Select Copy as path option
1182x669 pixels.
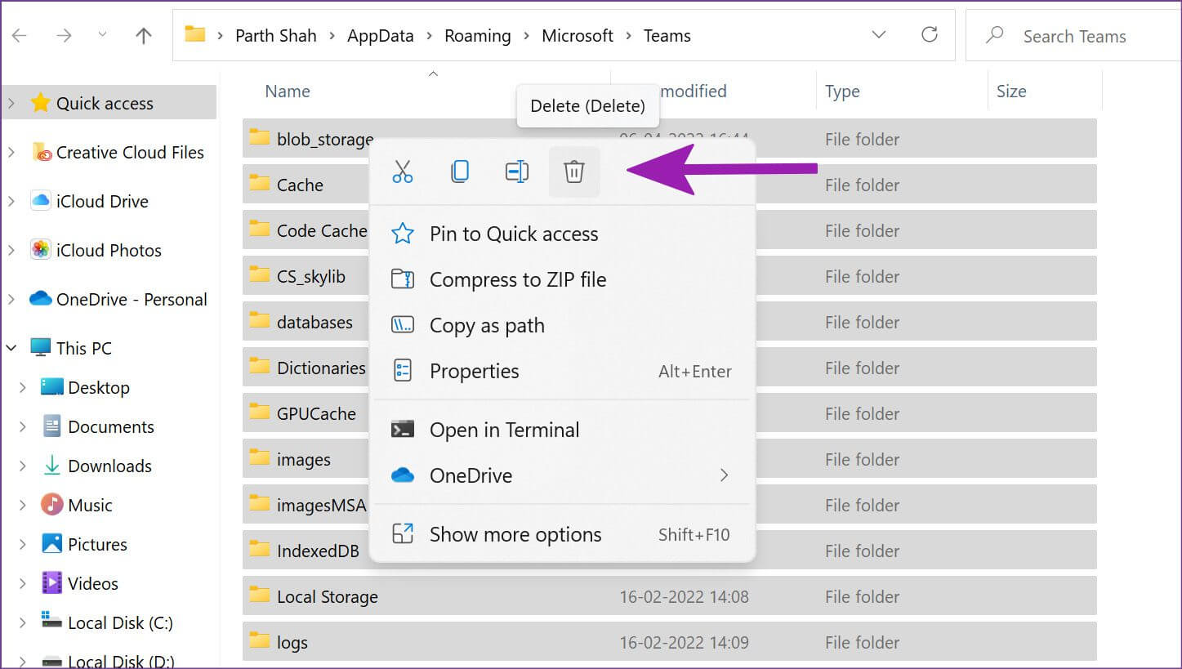[x=561, y=325]
